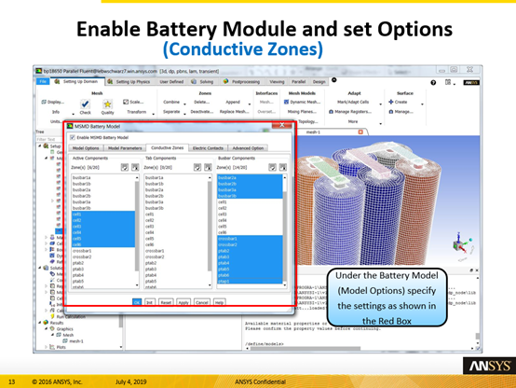Open the Model Parameters tab
The image size is (516, 388).
coord(125,148)
